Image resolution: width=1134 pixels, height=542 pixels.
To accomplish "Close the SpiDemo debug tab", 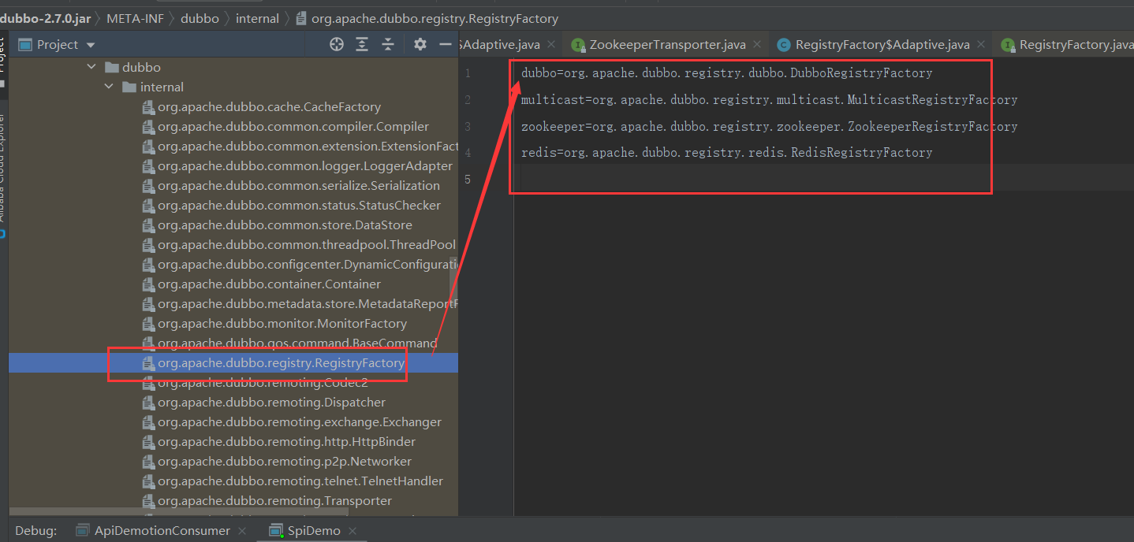I will click(x=353, y=531).
